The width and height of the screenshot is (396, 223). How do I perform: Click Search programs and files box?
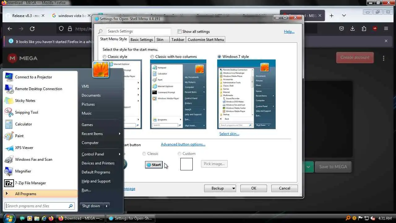[37, 206]
